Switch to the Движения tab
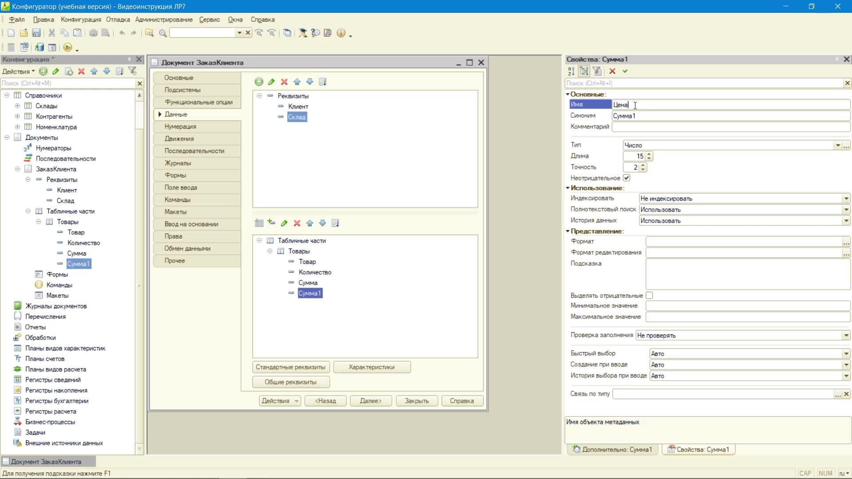The image size is (852, 479). point(197,139)
